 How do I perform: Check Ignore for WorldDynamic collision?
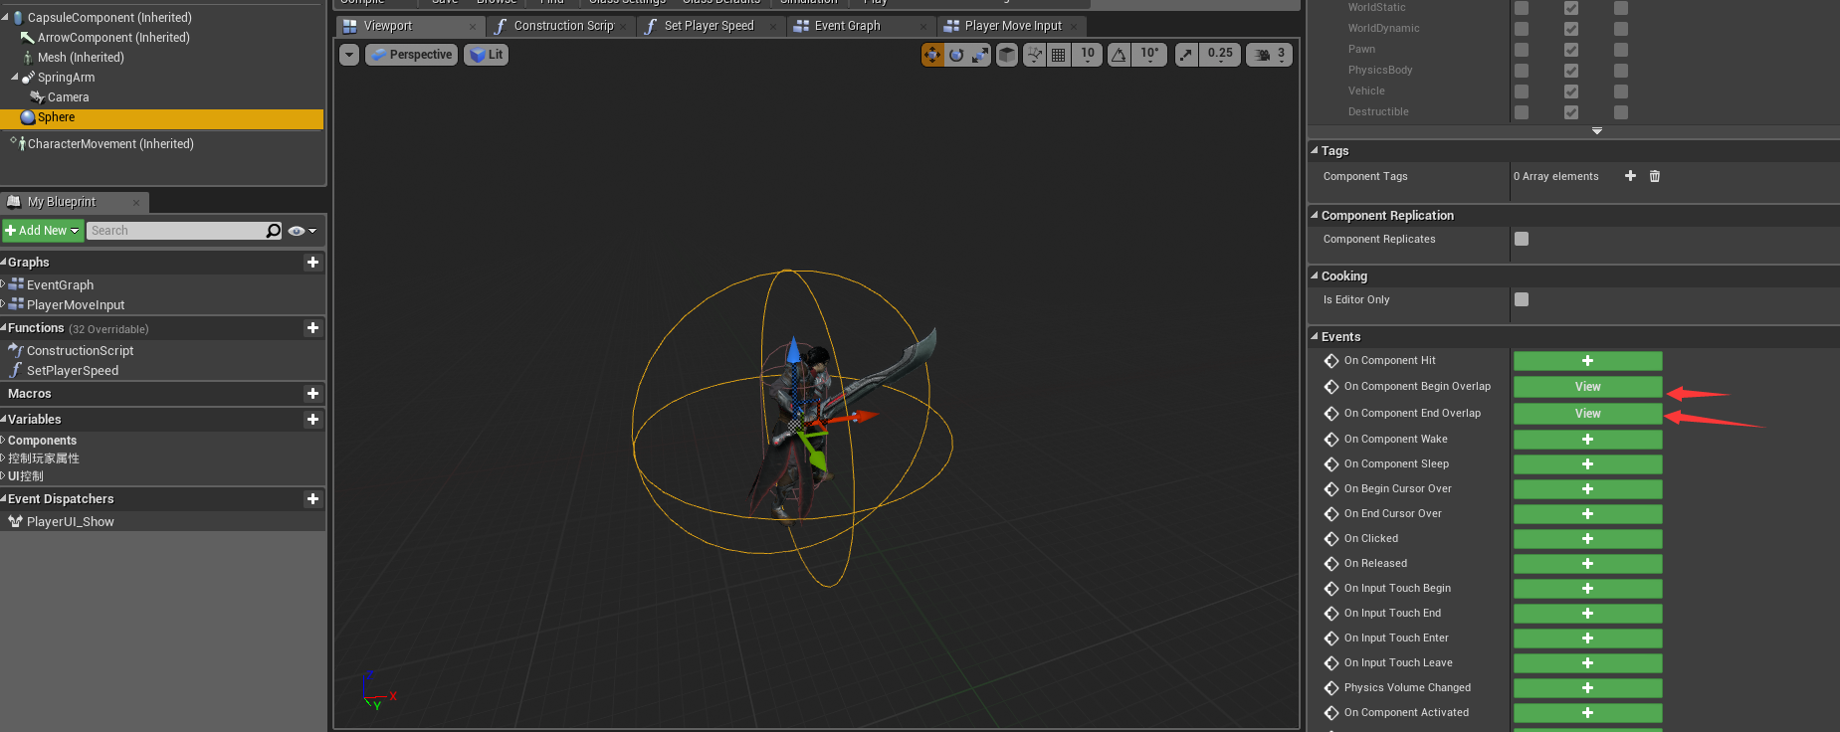click(x=1522, y=29)
